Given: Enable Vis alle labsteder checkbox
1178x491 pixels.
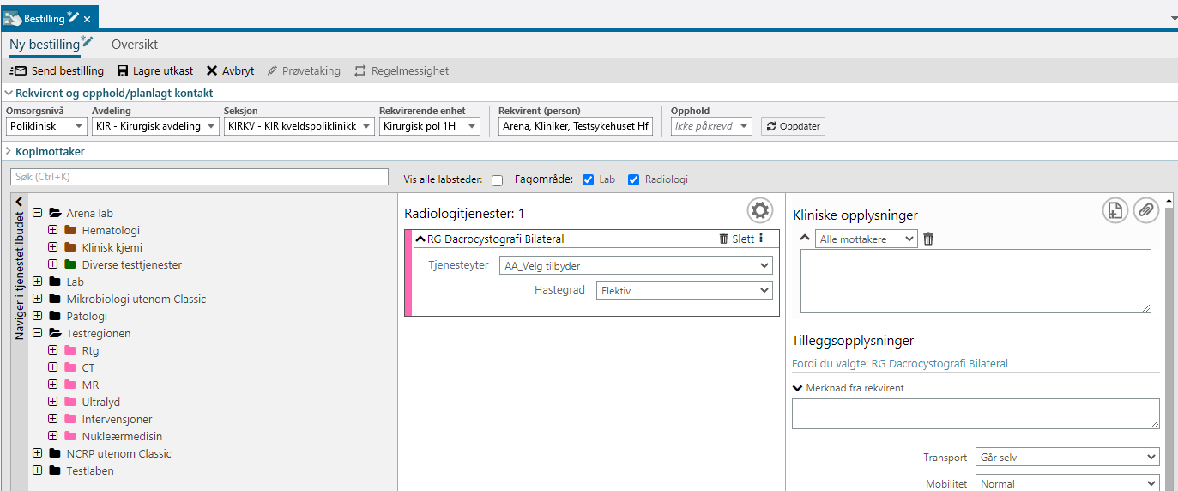Looking at the screenshot, I should [497, 180].
